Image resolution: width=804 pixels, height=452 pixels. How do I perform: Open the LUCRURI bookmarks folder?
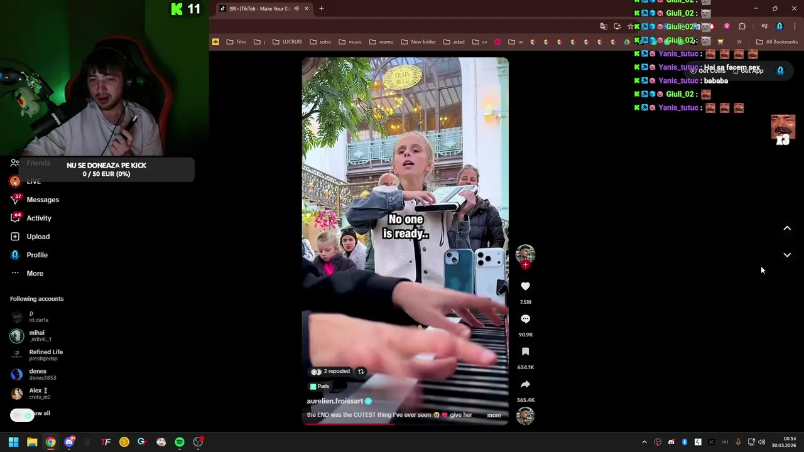(x=287, y=42)
